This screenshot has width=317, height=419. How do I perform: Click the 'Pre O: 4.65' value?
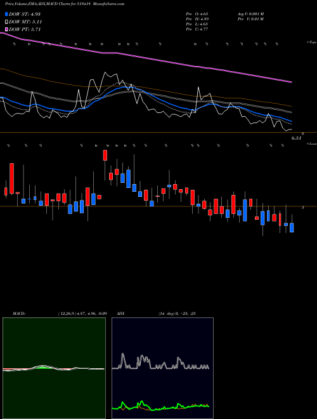point(197,14)
